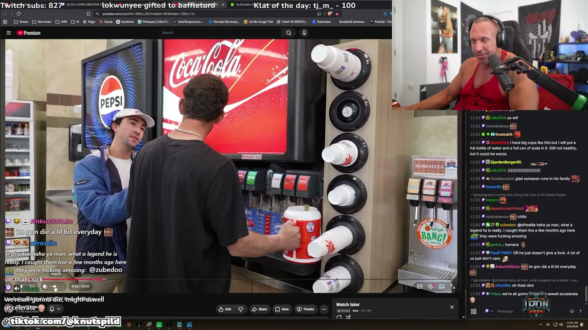Open the chat emote picker

pyautogui.click(x=572, y=311)
